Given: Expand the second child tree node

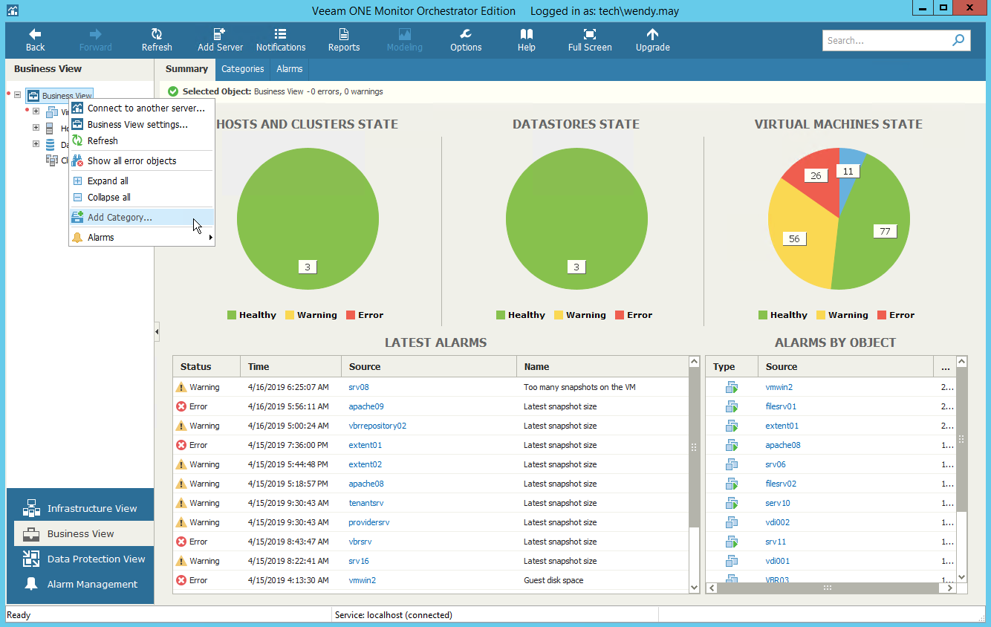Looking at the screenshot, I should pos(36,128).
